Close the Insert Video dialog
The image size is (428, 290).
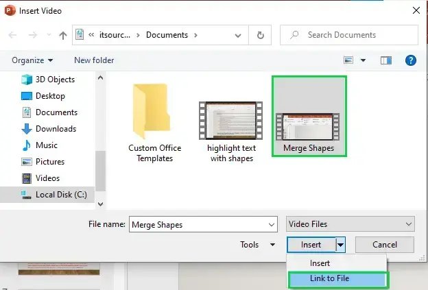point(416,11)
